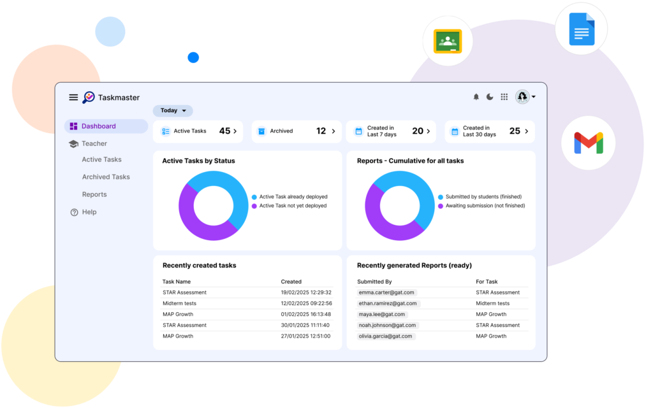Open the user profile avatar menu
The image size is (653, 409).
click(x=525, y=97)
